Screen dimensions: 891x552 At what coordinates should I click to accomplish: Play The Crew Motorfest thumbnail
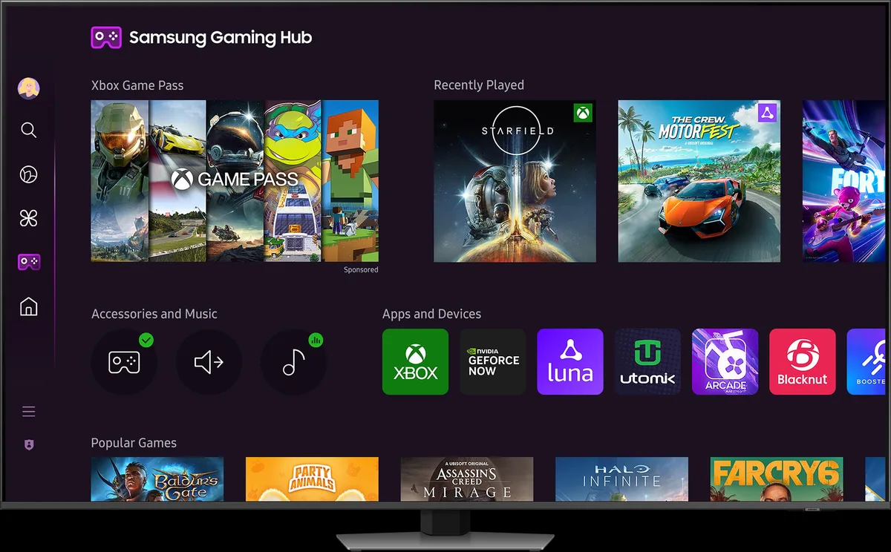(699, 181)
